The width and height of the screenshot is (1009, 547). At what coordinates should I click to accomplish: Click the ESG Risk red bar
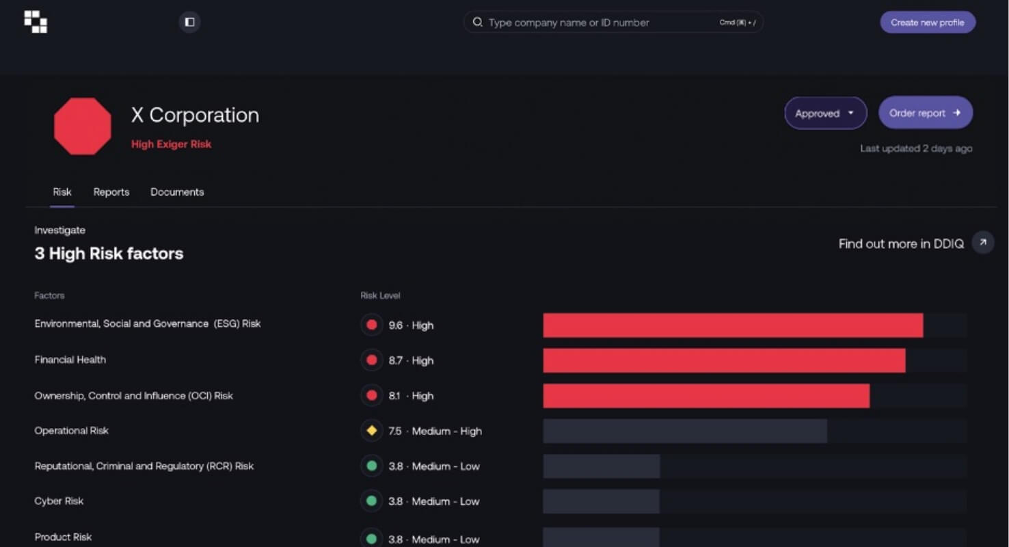tap(733, 325)
